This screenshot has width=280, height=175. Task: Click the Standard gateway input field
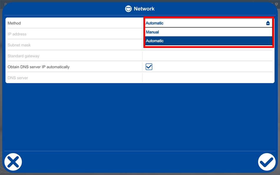pos(207,56)
